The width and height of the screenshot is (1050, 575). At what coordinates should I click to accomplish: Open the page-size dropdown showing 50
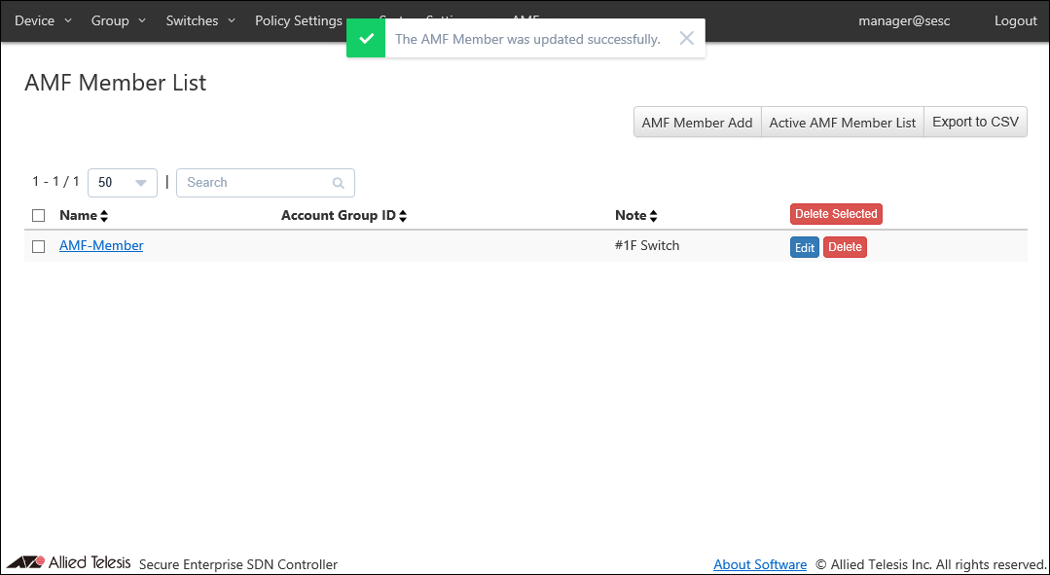tap(123, 183)
